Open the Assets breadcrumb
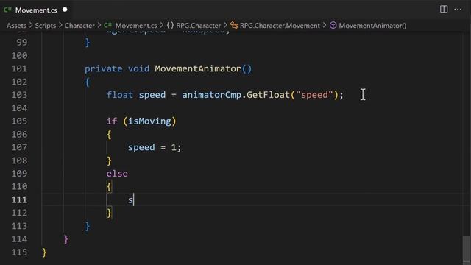Viewport: 471px width, 265px height. (x=16, y=26)
